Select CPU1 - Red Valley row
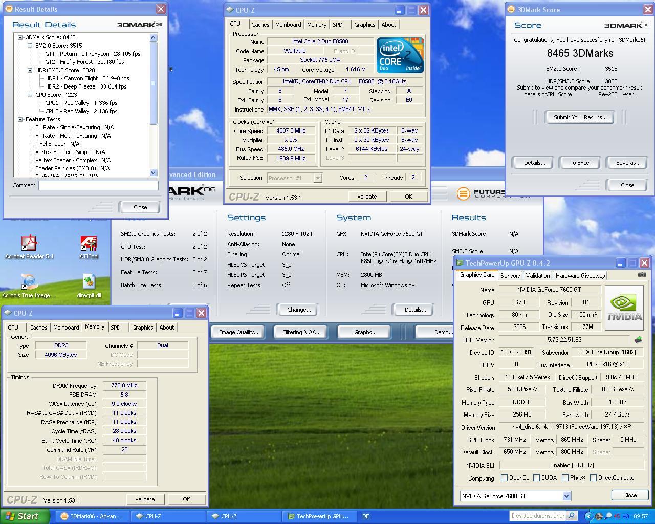 tap(81, 103)
